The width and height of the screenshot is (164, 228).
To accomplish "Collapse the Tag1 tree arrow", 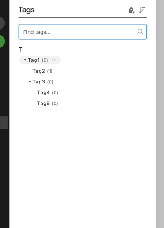I will 25,60.
